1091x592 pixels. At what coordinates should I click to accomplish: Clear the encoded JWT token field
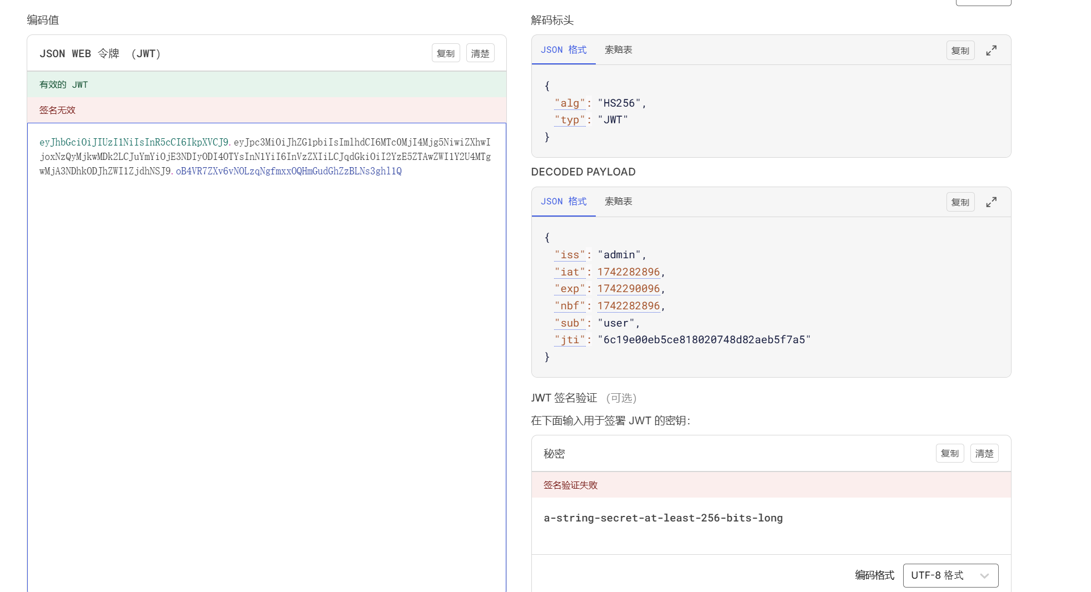[x=480, y=53]
